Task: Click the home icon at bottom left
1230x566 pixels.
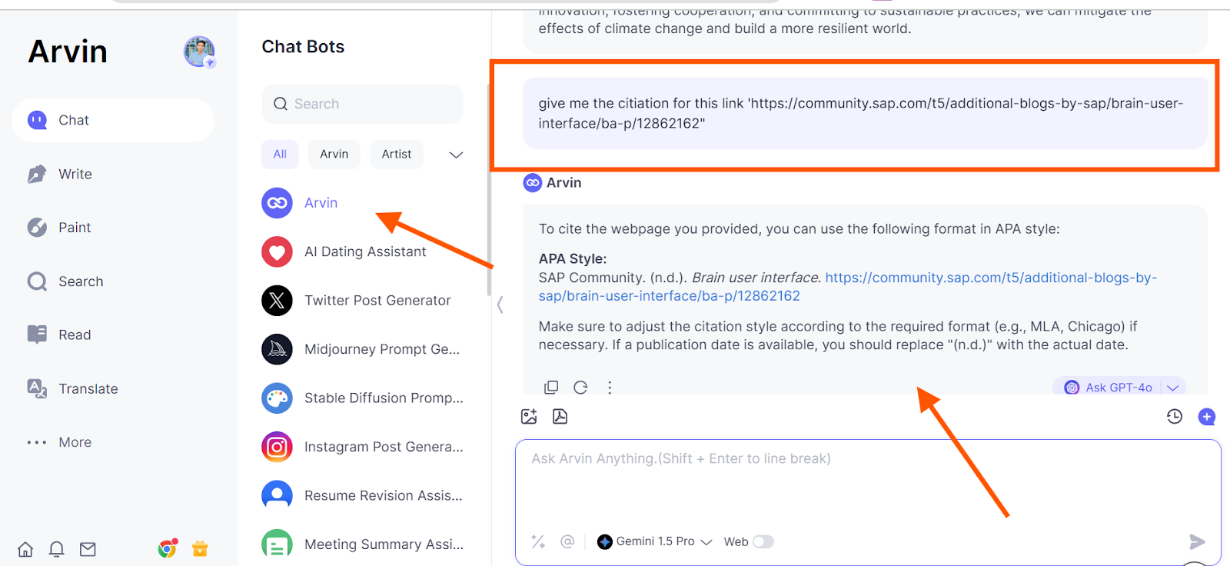Action: (x=25, y=549)
